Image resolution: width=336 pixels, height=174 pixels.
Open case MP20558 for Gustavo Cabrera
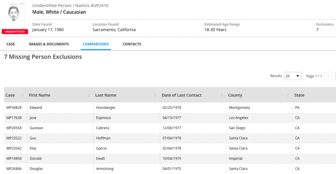(x=14, y=128)
